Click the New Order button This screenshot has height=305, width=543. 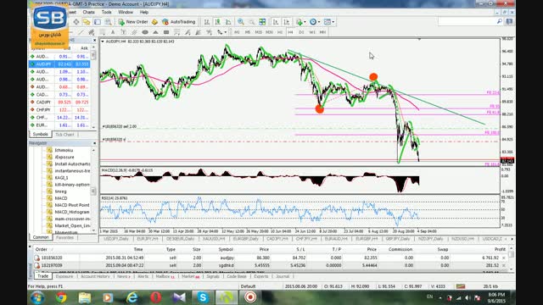(133, 22)
